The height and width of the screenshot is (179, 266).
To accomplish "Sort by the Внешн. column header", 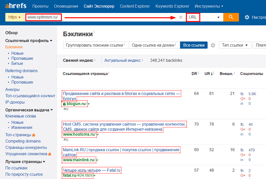I will [226, 74].
